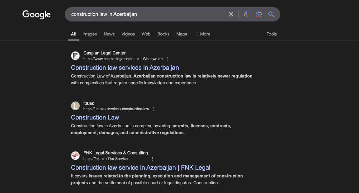Click the Google logo
This screenshot has width=359, height=193.
[x=36, y=15]
